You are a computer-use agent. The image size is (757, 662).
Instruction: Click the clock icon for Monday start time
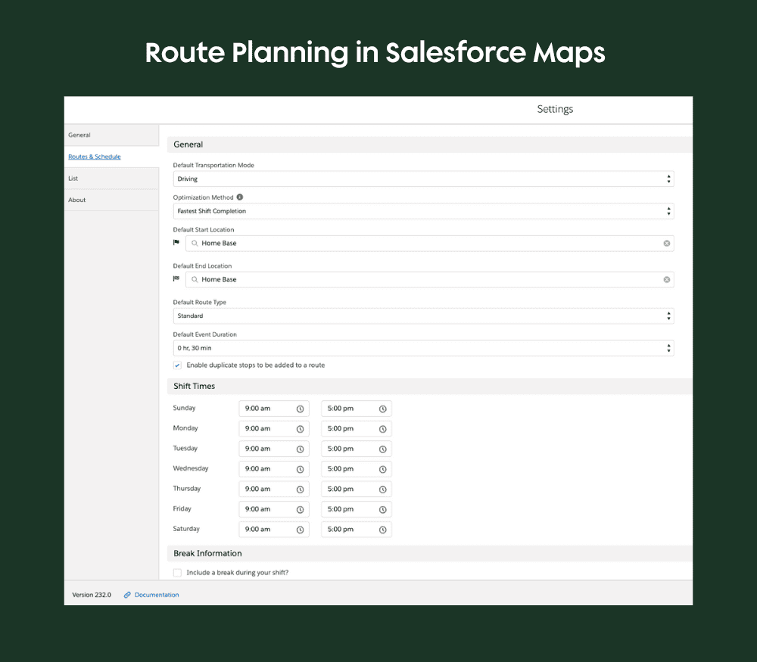[x=301, y=428]
